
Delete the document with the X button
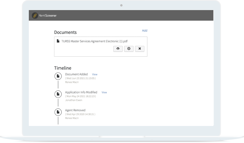[140, 49]
